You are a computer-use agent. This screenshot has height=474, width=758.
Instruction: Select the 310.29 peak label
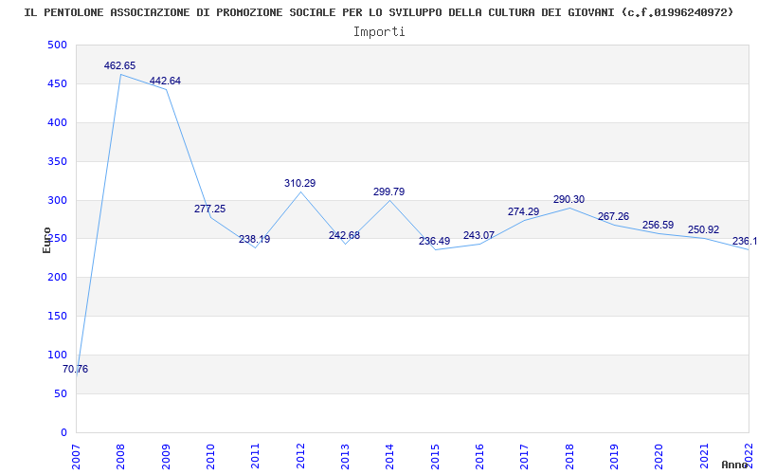click(299, 183)
